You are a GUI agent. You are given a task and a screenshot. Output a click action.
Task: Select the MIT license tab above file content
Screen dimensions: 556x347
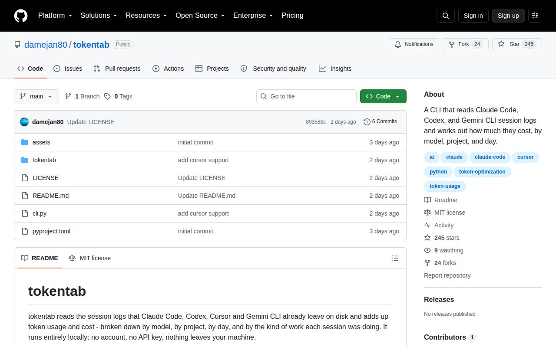coord(89,258)
